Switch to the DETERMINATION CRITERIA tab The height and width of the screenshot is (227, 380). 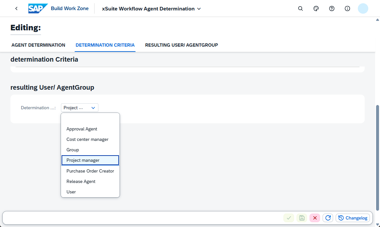tap(105, 45)
